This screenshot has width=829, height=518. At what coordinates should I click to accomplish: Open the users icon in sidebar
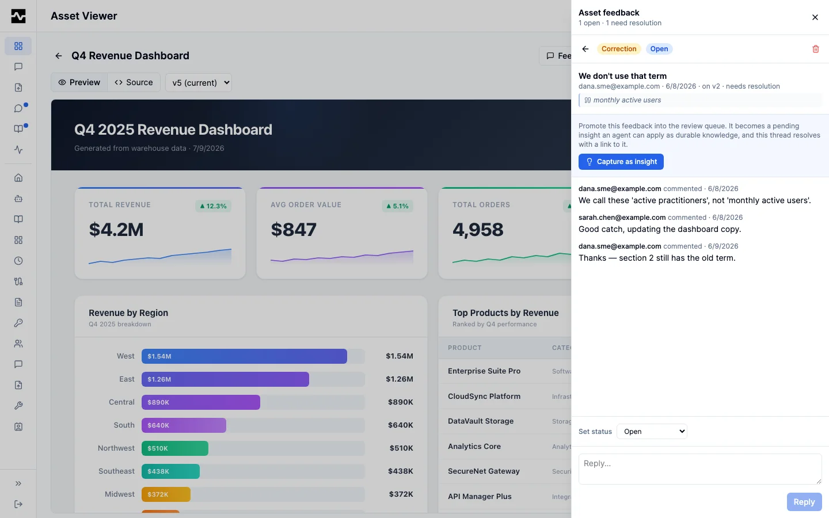(x=18, y=344)
